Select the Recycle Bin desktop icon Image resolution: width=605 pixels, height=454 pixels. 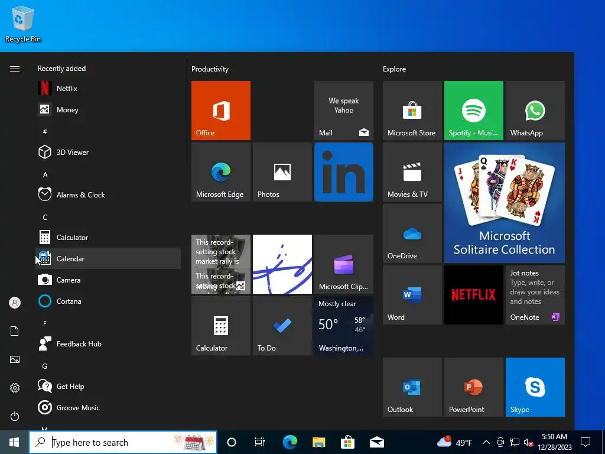point(23,24)
